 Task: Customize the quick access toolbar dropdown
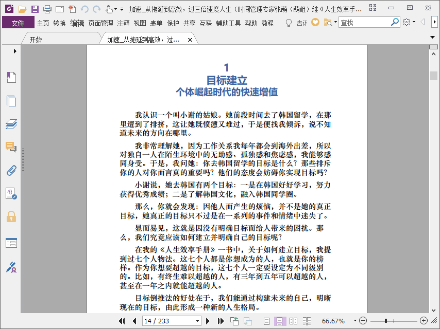click(122, 10)
